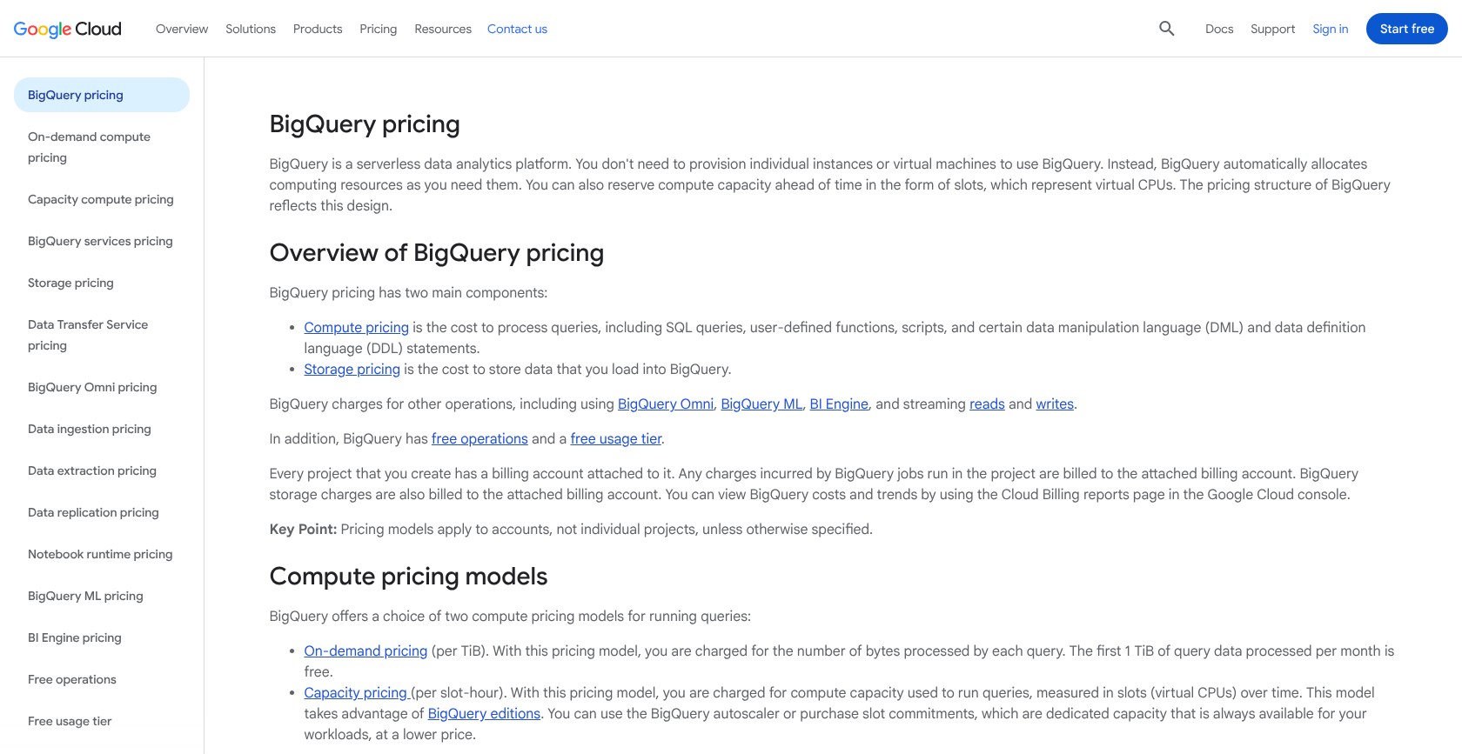Screen dimensions: 1462x754
Task: Open BigQuery ML pricing sidebar item
Action: 102,596
